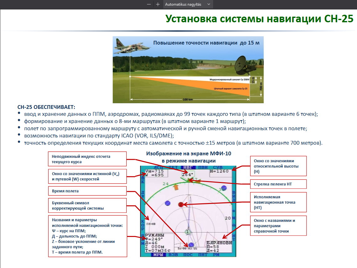This screenshot has width=357, height=268.
Task: Click the label 'Штатный вариант самолета Су-25'
Action: coord(231,88)
